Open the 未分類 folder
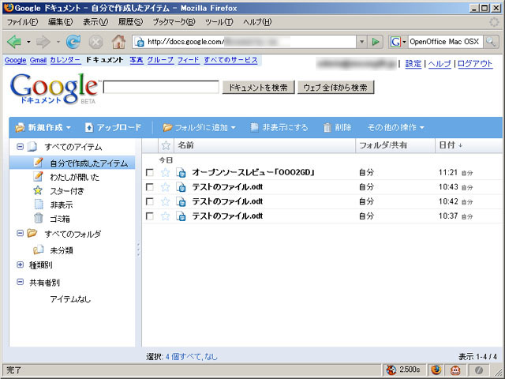The image size is (505, 379). tap(62, 250)
